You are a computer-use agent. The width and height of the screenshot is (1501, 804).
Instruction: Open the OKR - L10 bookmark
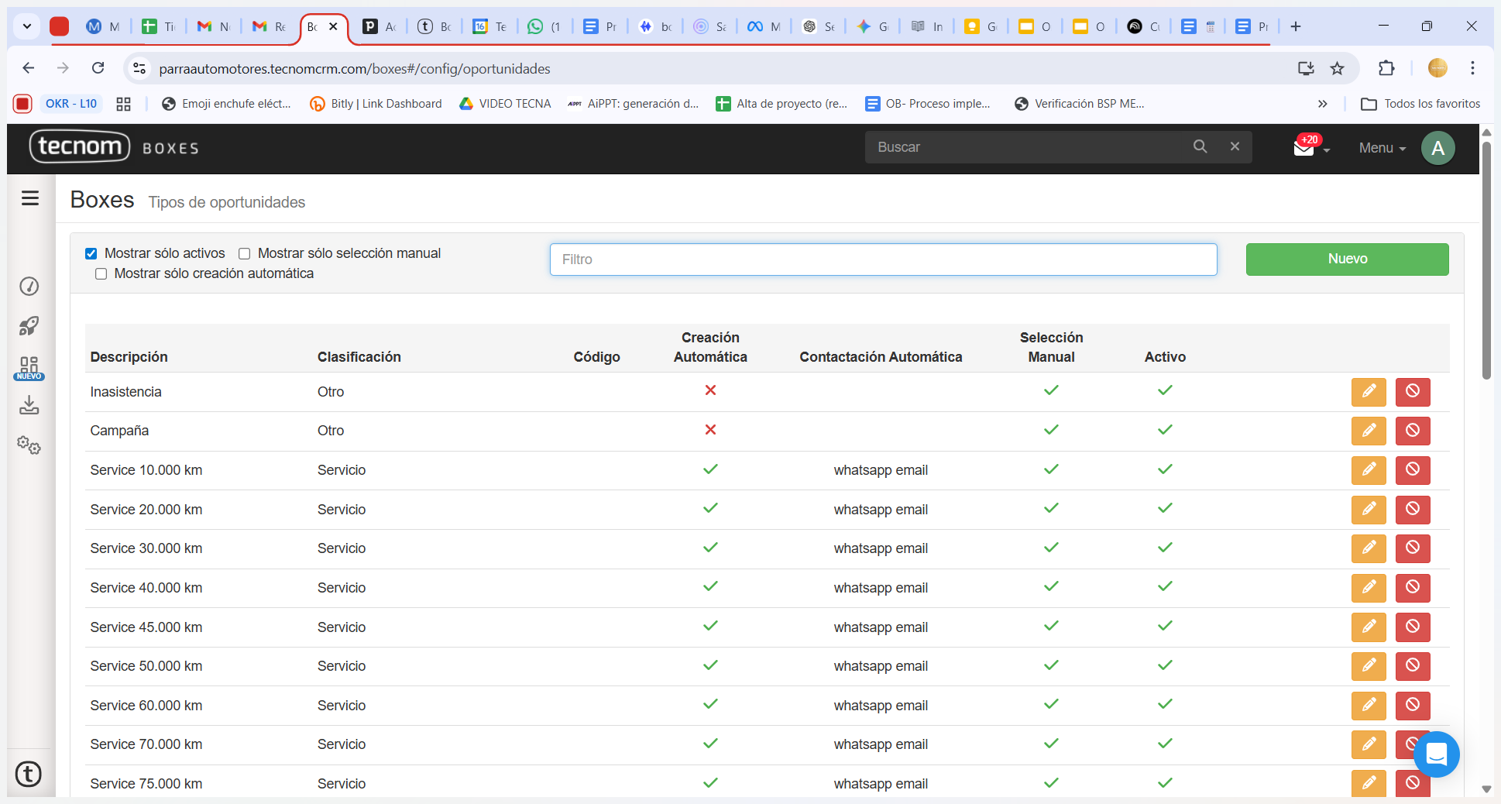point(70,104)
